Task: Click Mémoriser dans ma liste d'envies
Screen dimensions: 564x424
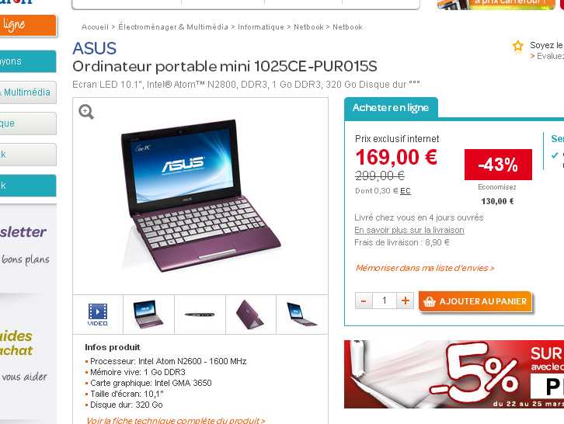Action: click(x=425, y=268)
